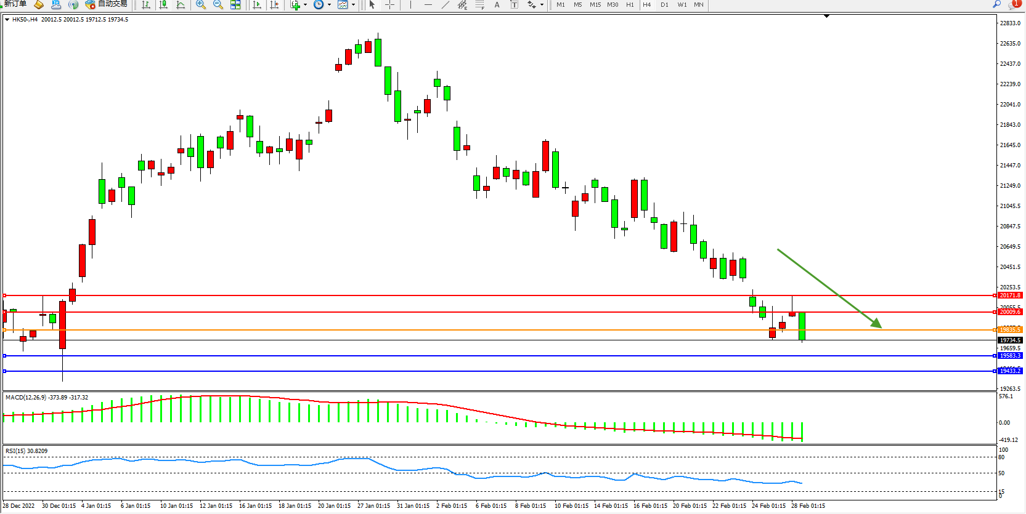Screen dimensions: 1026x514
Task: Select the text label 'A' tool
Action: pyautogui.click(x=497, y=5)
